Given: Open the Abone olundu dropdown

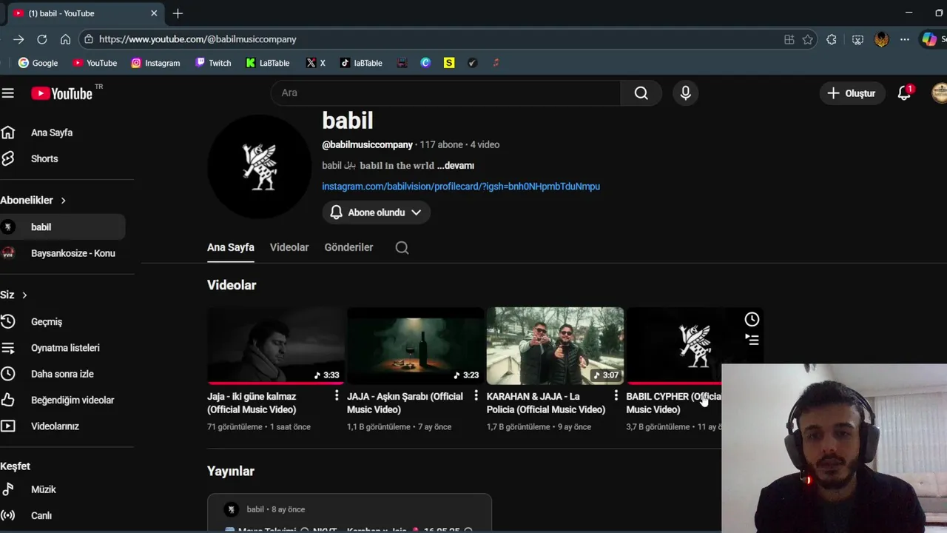Looking at the screenshot, I should (x=376, y=212).
